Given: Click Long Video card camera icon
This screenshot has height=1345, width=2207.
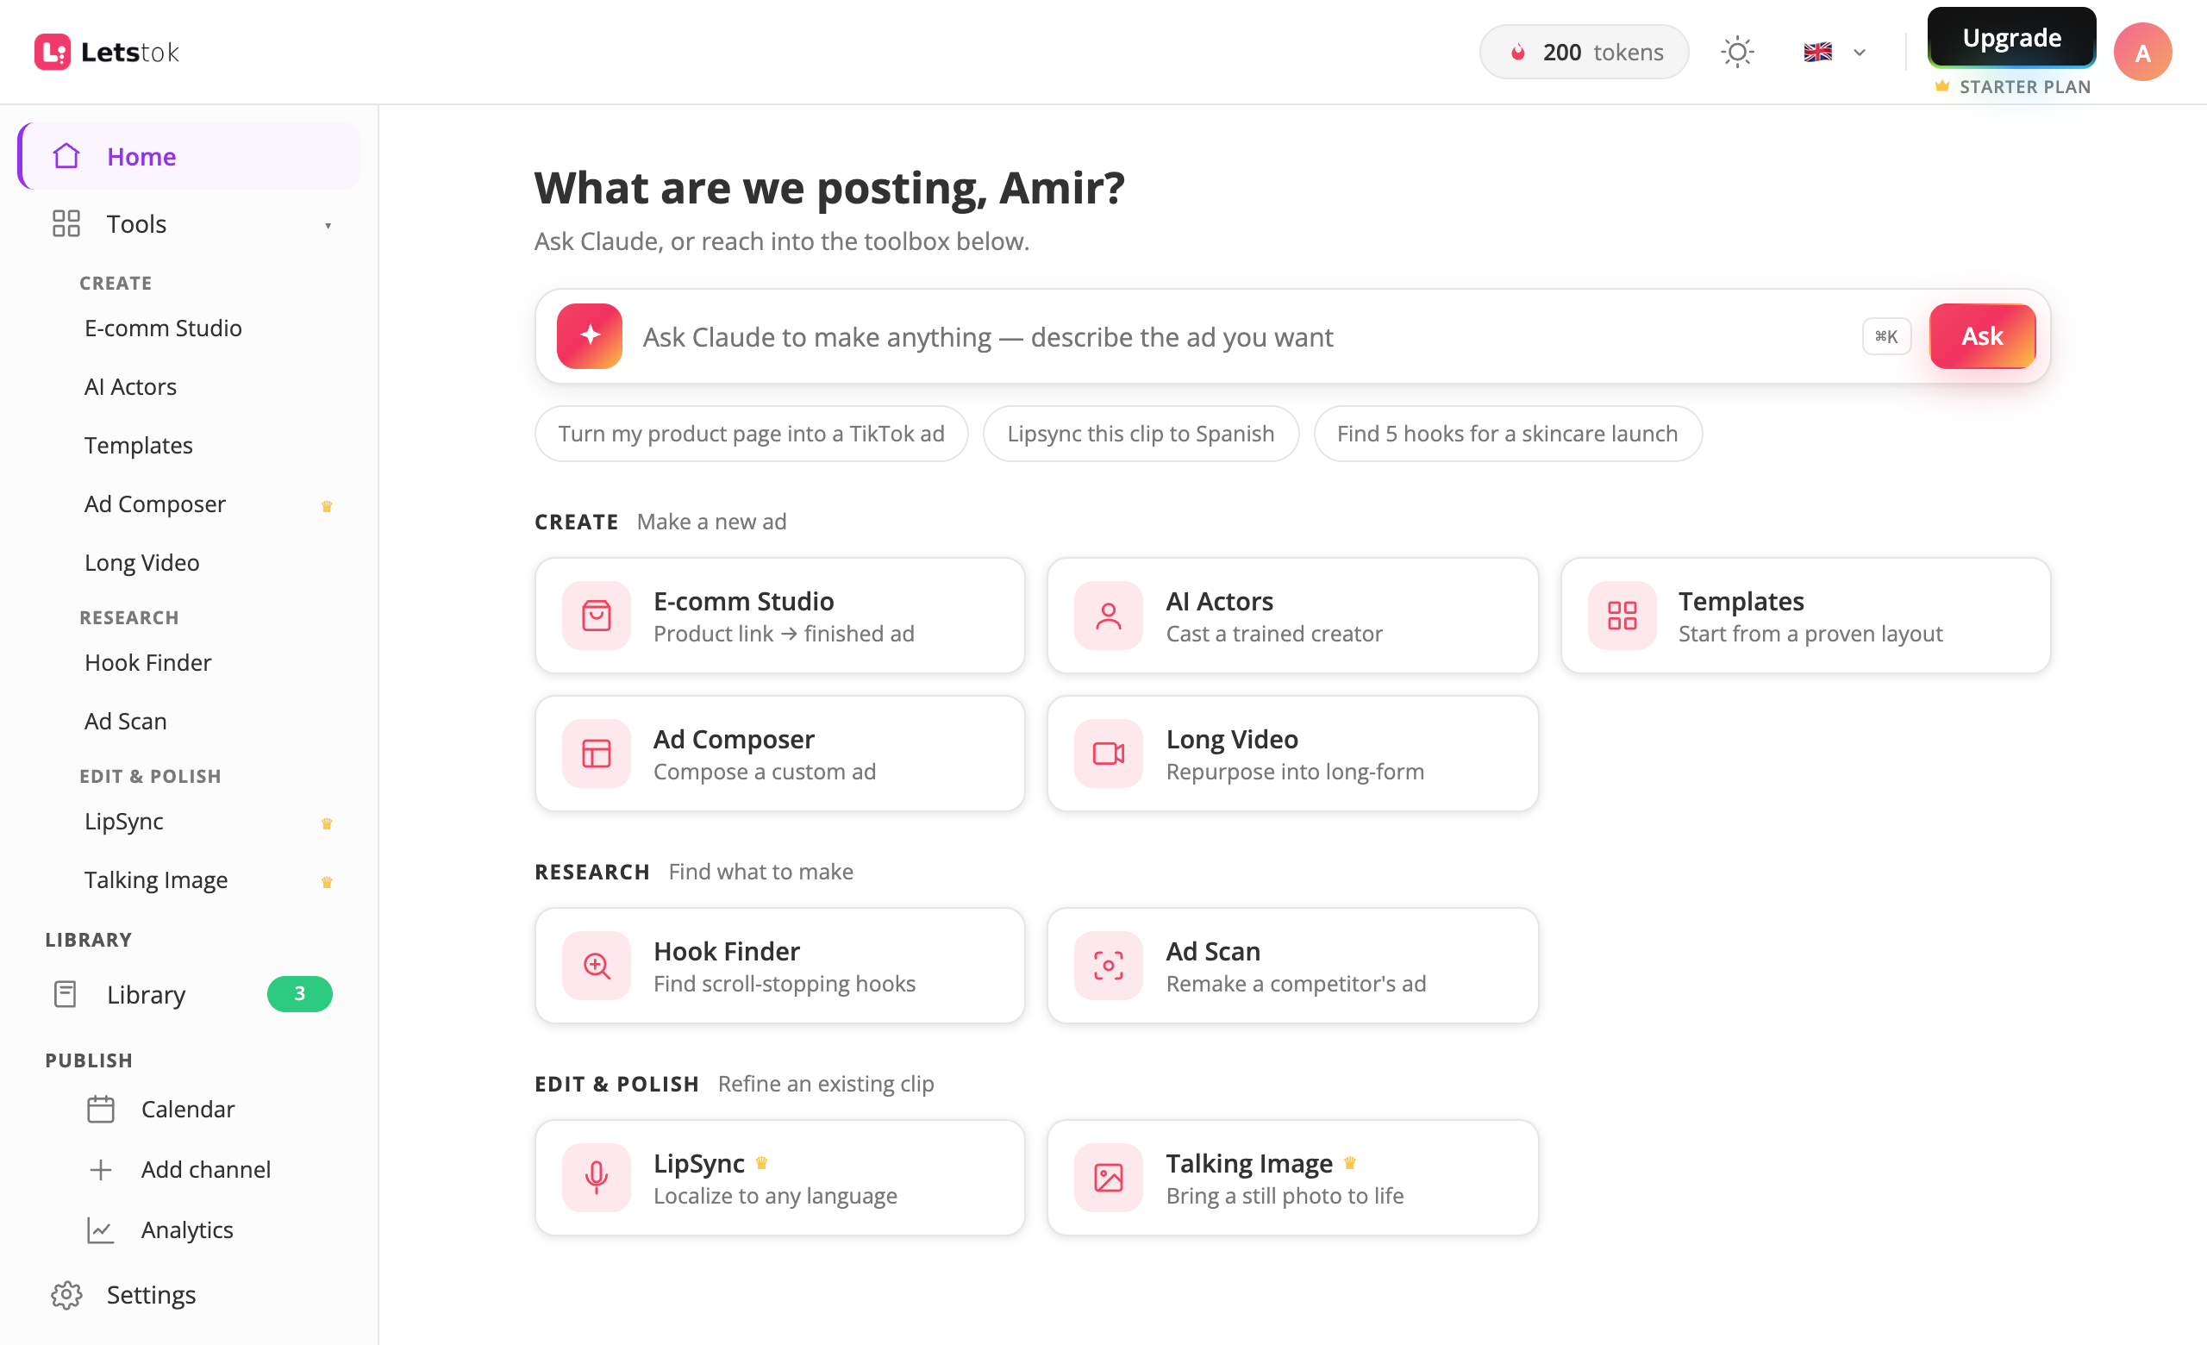Looking at the screenshot, I should 1108,753.
